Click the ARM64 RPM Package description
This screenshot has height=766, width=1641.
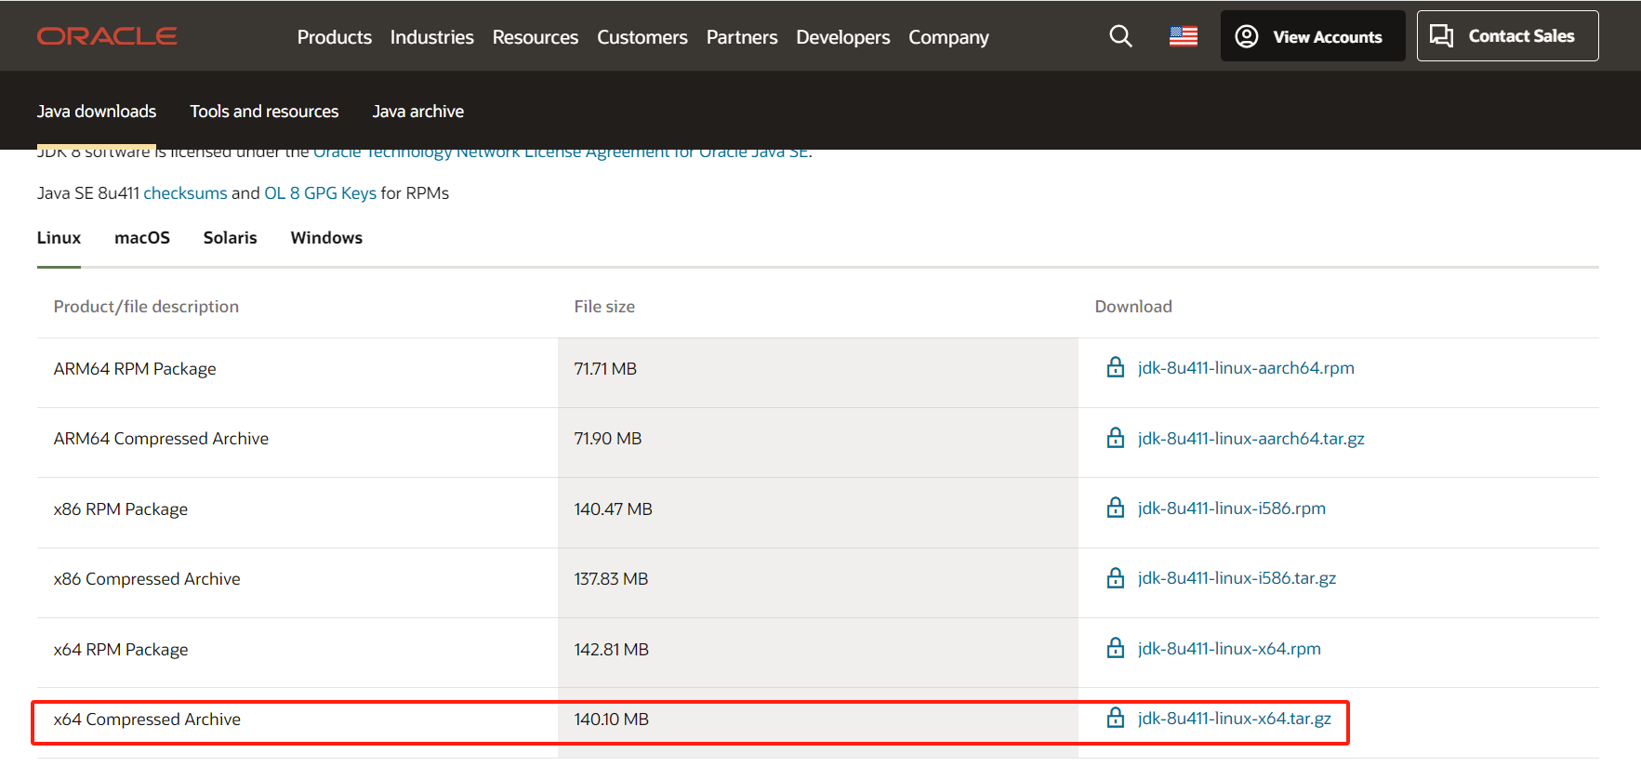click(x=135, y=369)
